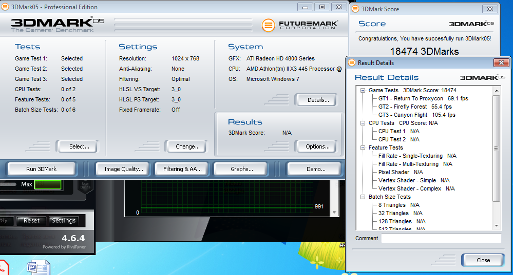Collapse the Batch Size Tests node
The image size is (513, 275).
[363, 197]
